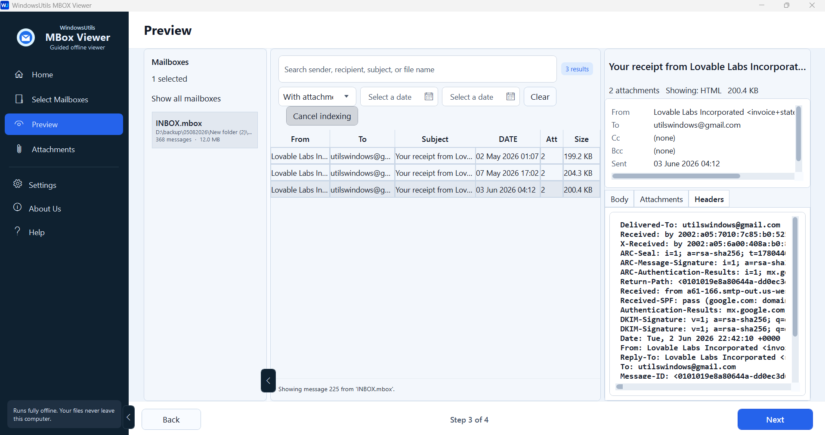Click the headers text horizontal scrollbar
The width and height of the screenshot is (825, 435).
(620, 386)
